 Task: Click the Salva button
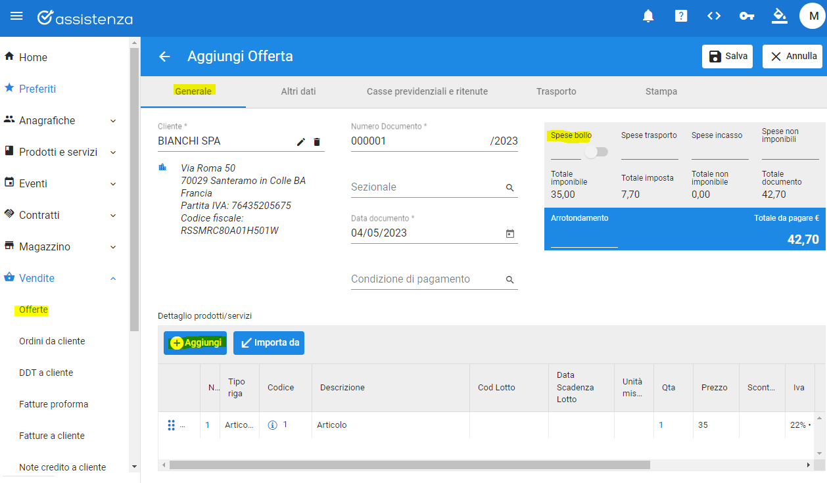pyautogui.click(x=727, y=57)
